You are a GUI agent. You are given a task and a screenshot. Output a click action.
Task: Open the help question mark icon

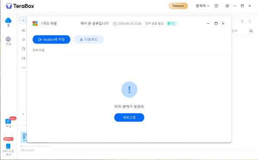point(216,6)
